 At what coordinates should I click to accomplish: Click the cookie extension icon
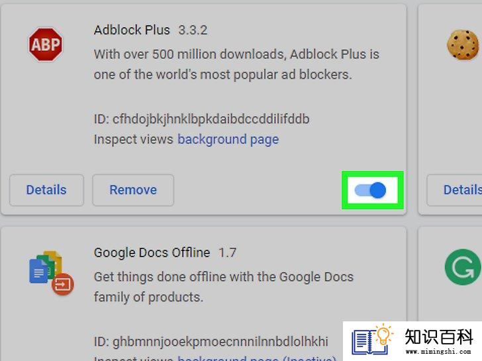point(463,44)
